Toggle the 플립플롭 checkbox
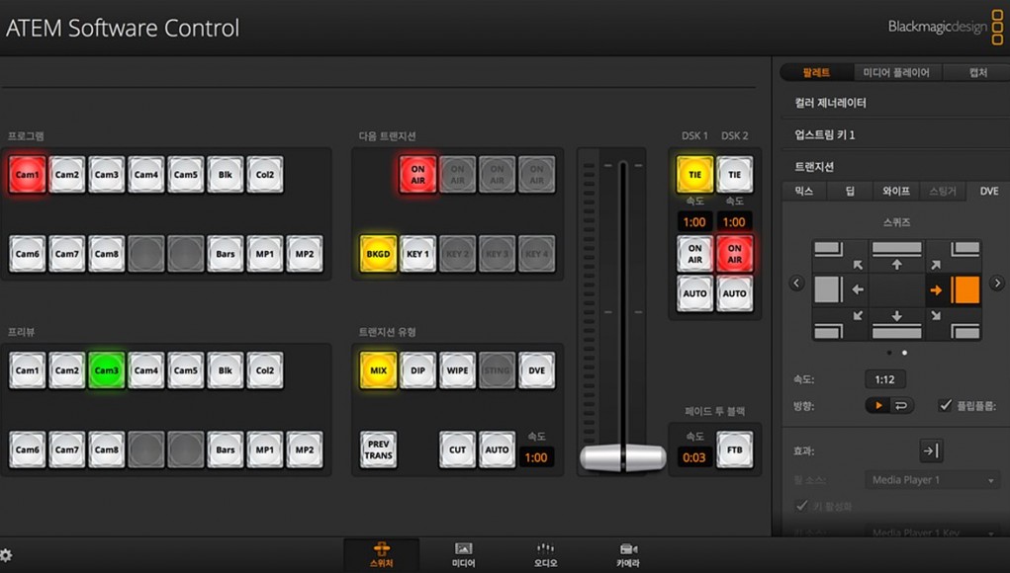Viewport: 1010px width, 573px height. point(945,405)
